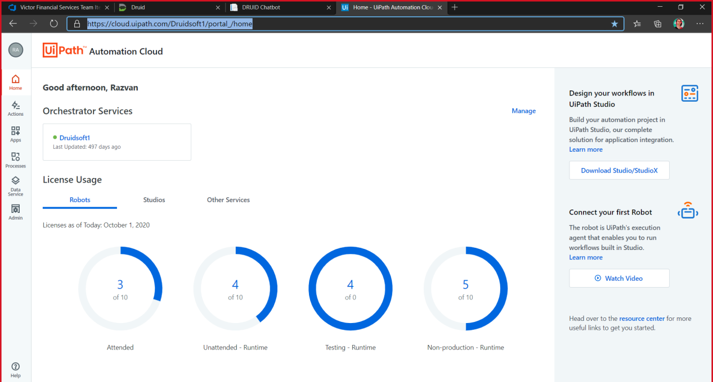Open the Druidsoft1 service link
This screenshot has width=713, height=382.
click(x=75, y=138)
